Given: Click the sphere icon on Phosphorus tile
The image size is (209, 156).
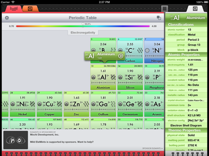Looking at the screenshot, I should tap(147, 77).
